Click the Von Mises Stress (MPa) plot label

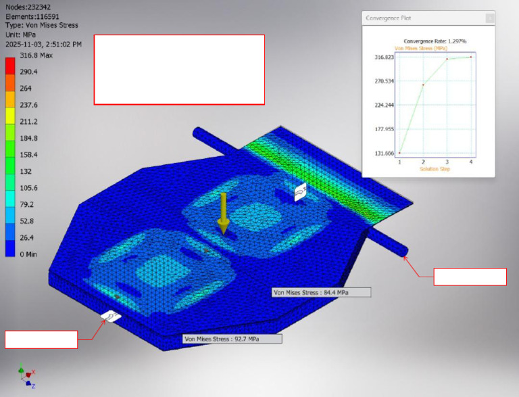(421, 49)
